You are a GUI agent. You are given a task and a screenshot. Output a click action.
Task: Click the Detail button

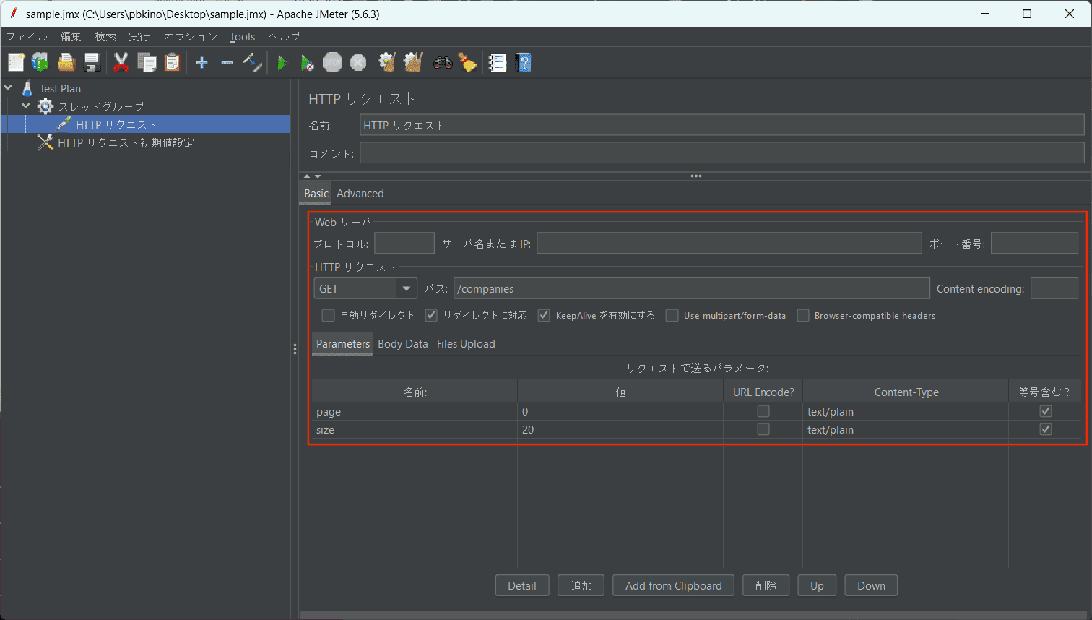coord(522,585)
